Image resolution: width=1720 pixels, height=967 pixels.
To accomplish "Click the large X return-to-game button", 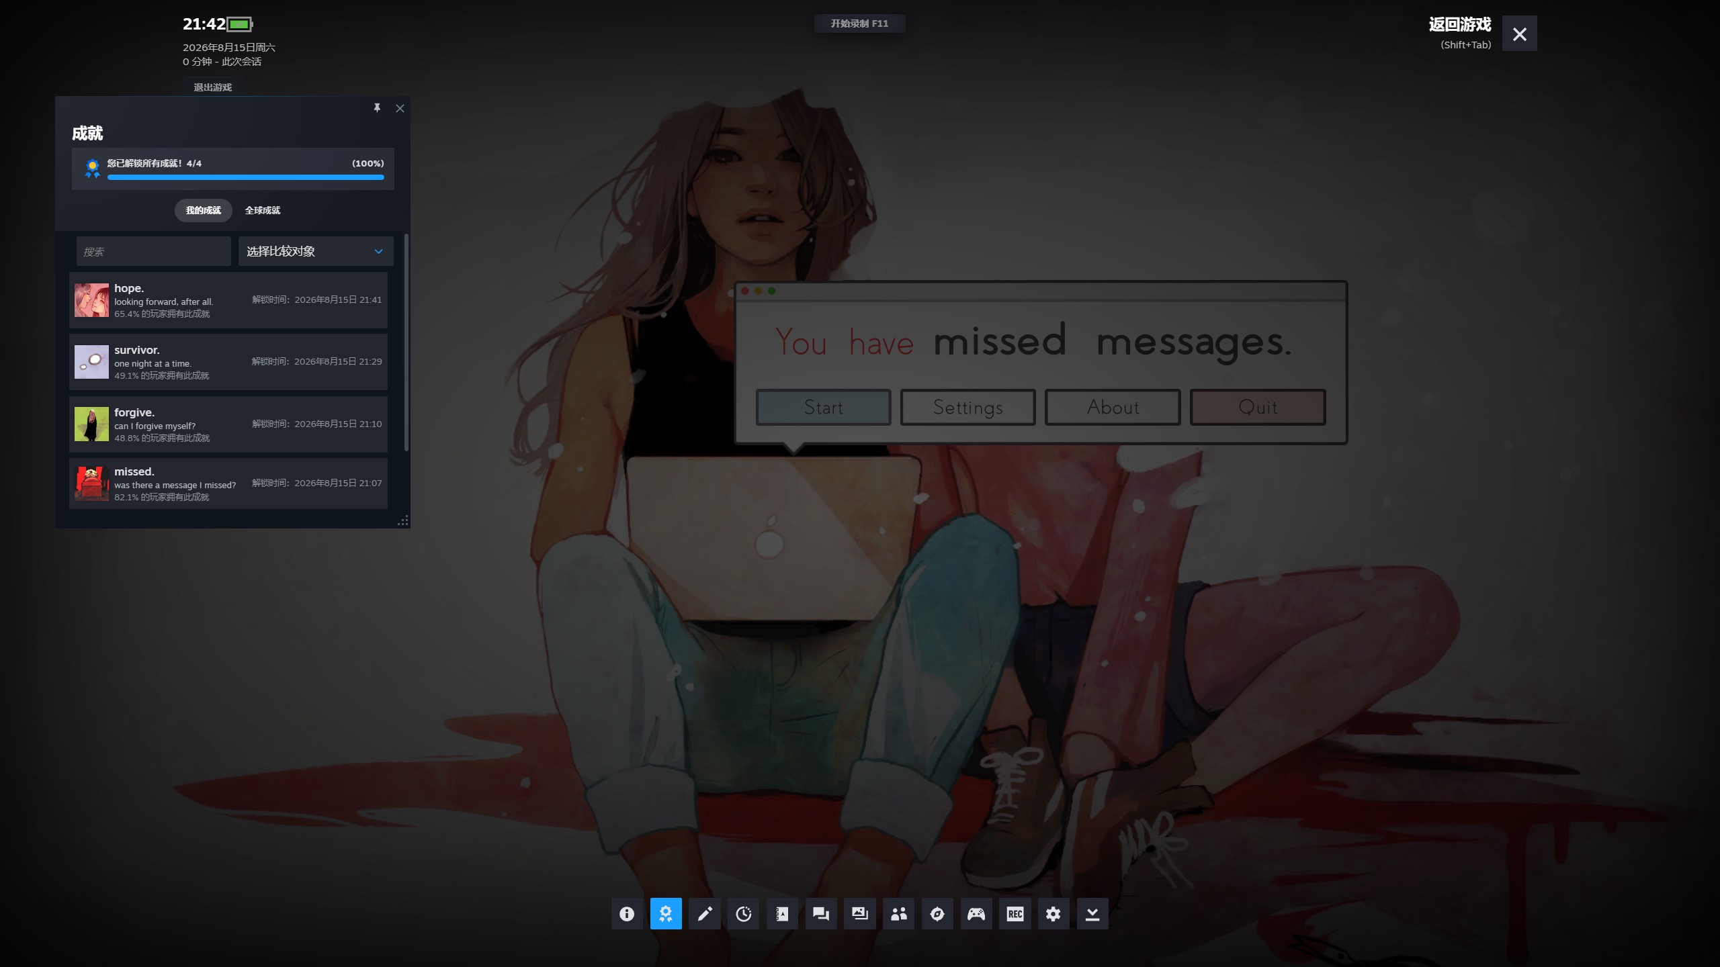I will pos(1520,34).
